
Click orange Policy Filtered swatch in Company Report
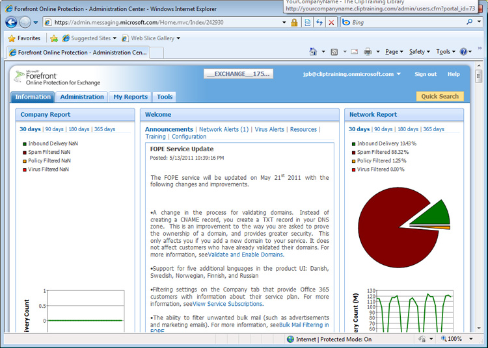point(25,161)
